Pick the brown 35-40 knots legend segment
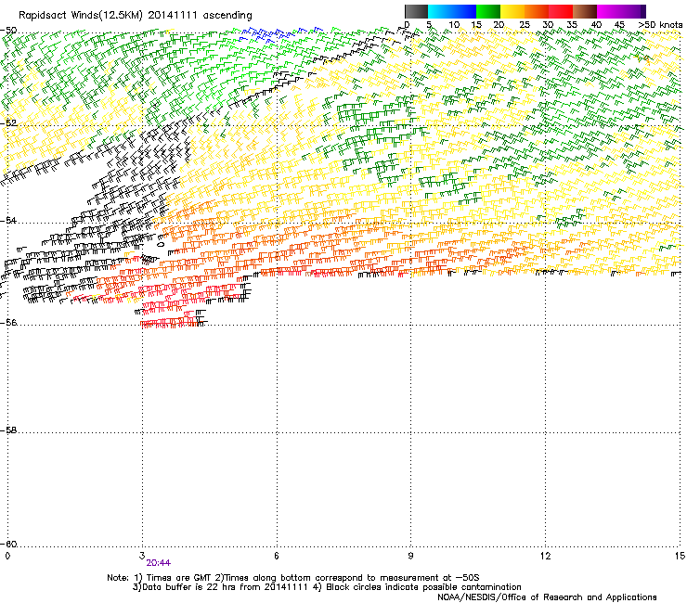Viewport: 687px width, 603px height. click(x=585, y=11)
